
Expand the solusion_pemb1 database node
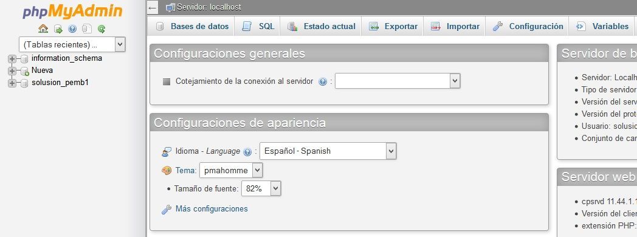coord(12,83)
